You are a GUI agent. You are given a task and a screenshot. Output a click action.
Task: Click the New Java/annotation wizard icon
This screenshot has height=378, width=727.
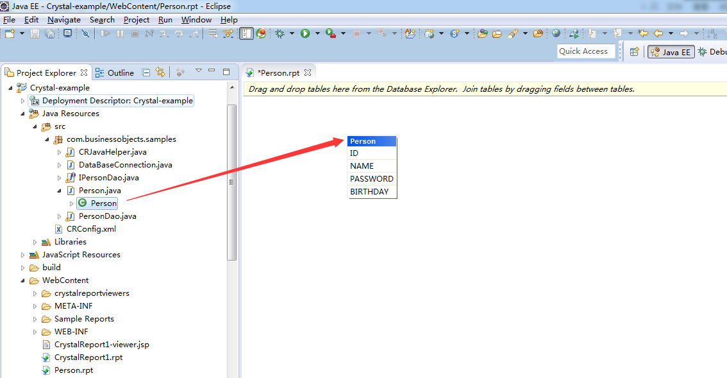410,33
